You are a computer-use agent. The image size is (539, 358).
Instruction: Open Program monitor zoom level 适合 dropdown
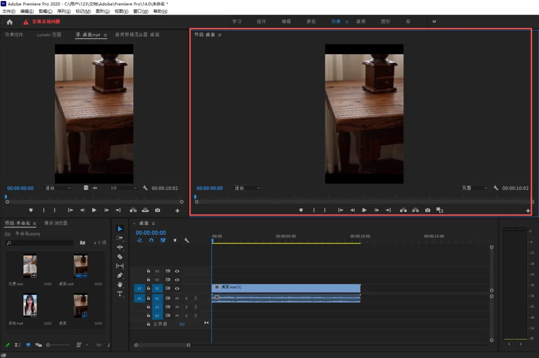tap(247, 188)
